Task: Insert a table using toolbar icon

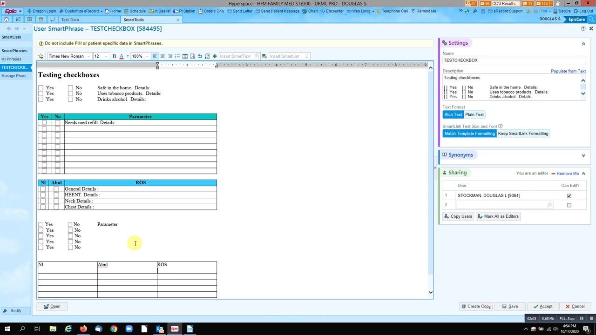Action: point(185,56)
